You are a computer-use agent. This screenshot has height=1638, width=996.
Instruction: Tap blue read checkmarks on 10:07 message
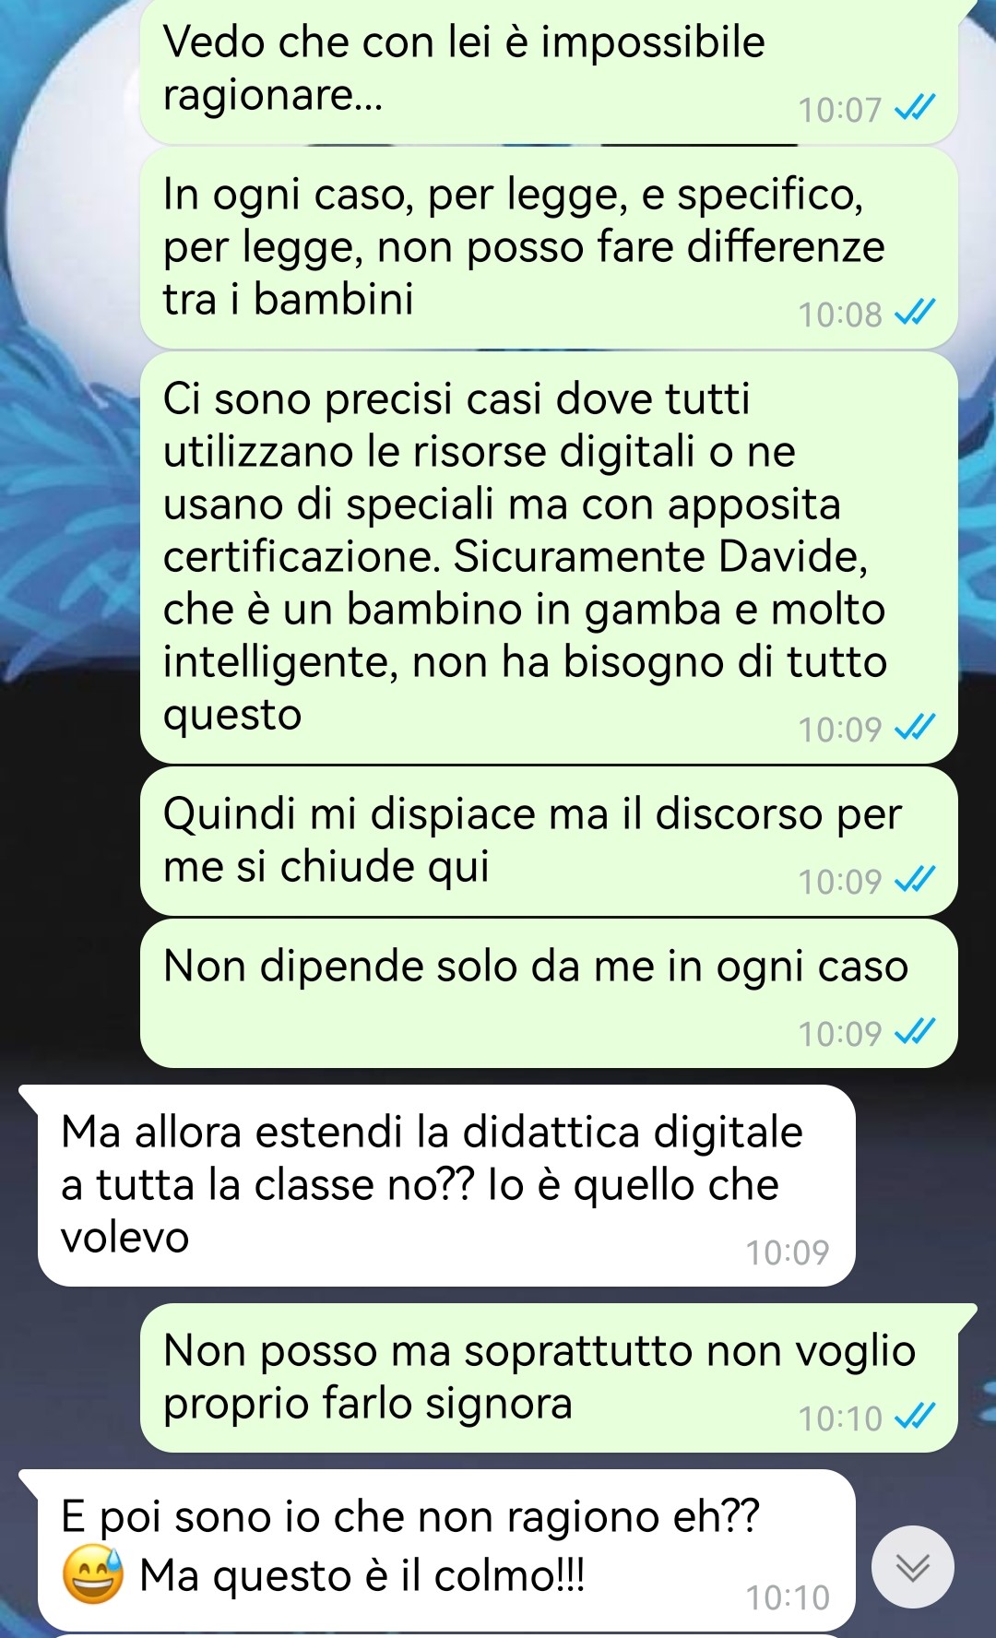916,109
